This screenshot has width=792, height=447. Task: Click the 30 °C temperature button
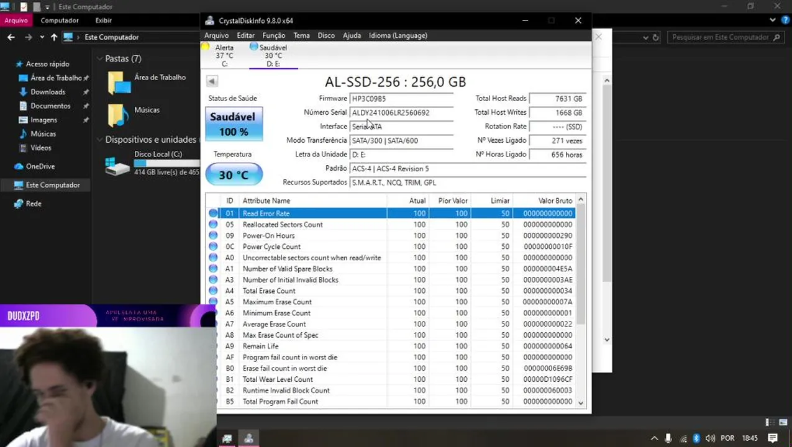coord(234,174)
